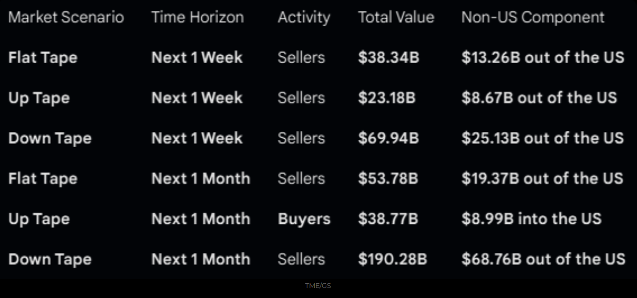Click "$25.13B out of the US" cell
This screenshot has width=637, height=298.
point(543,138)
